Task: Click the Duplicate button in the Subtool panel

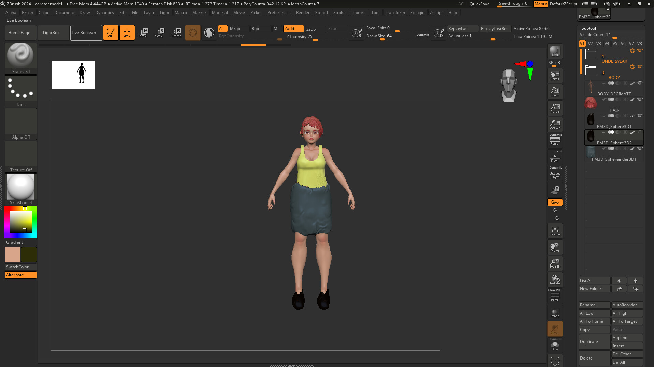Action: pyautogui.click(x=594, y=341)
